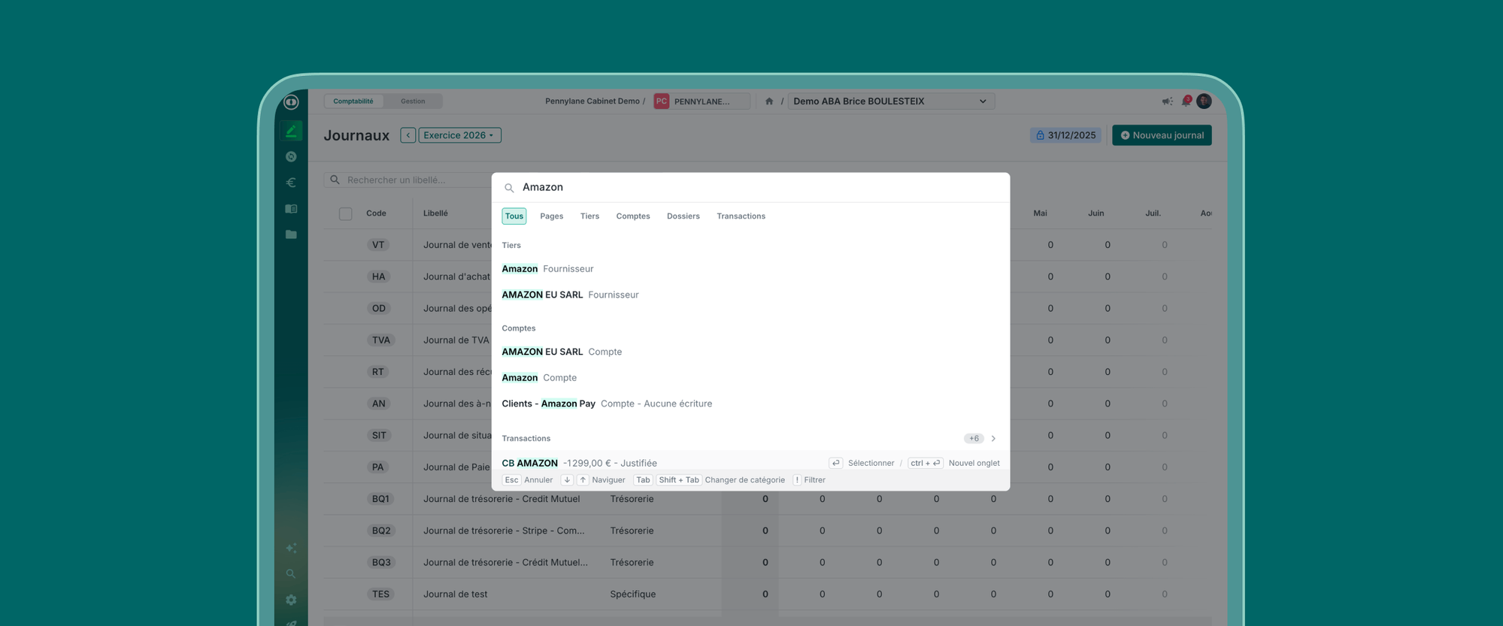Open the open-book icon in sidebar

tap(291, 209)
